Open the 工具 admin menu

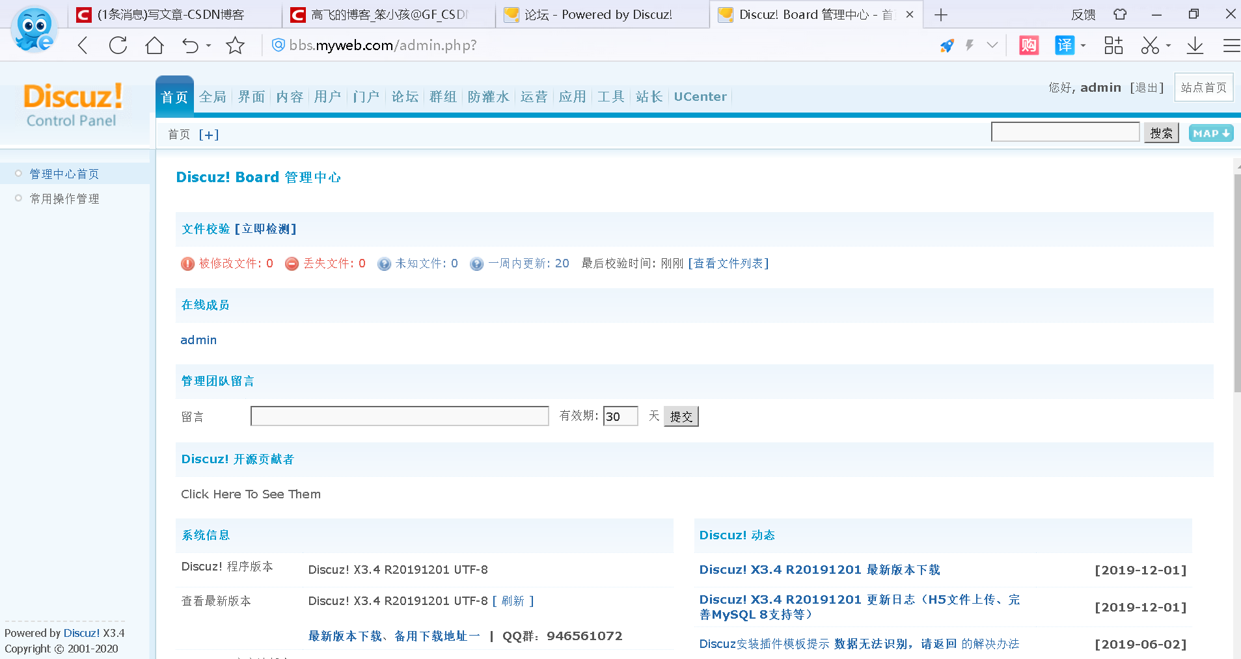pyautogui.click(x=611, y=97)
